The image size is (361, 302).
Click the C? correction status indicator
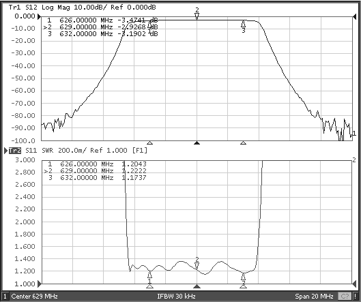(345, 297)
